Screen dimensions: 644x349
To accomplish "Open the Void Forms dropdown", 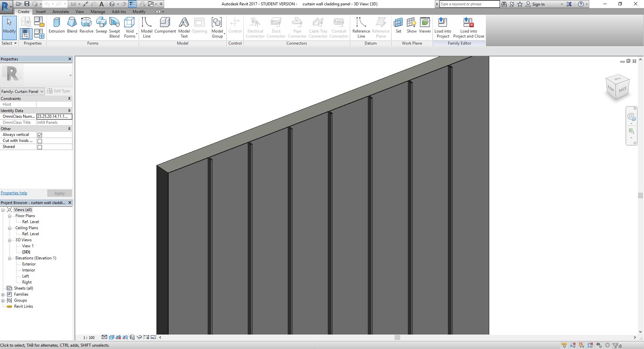I will point(130,28).
